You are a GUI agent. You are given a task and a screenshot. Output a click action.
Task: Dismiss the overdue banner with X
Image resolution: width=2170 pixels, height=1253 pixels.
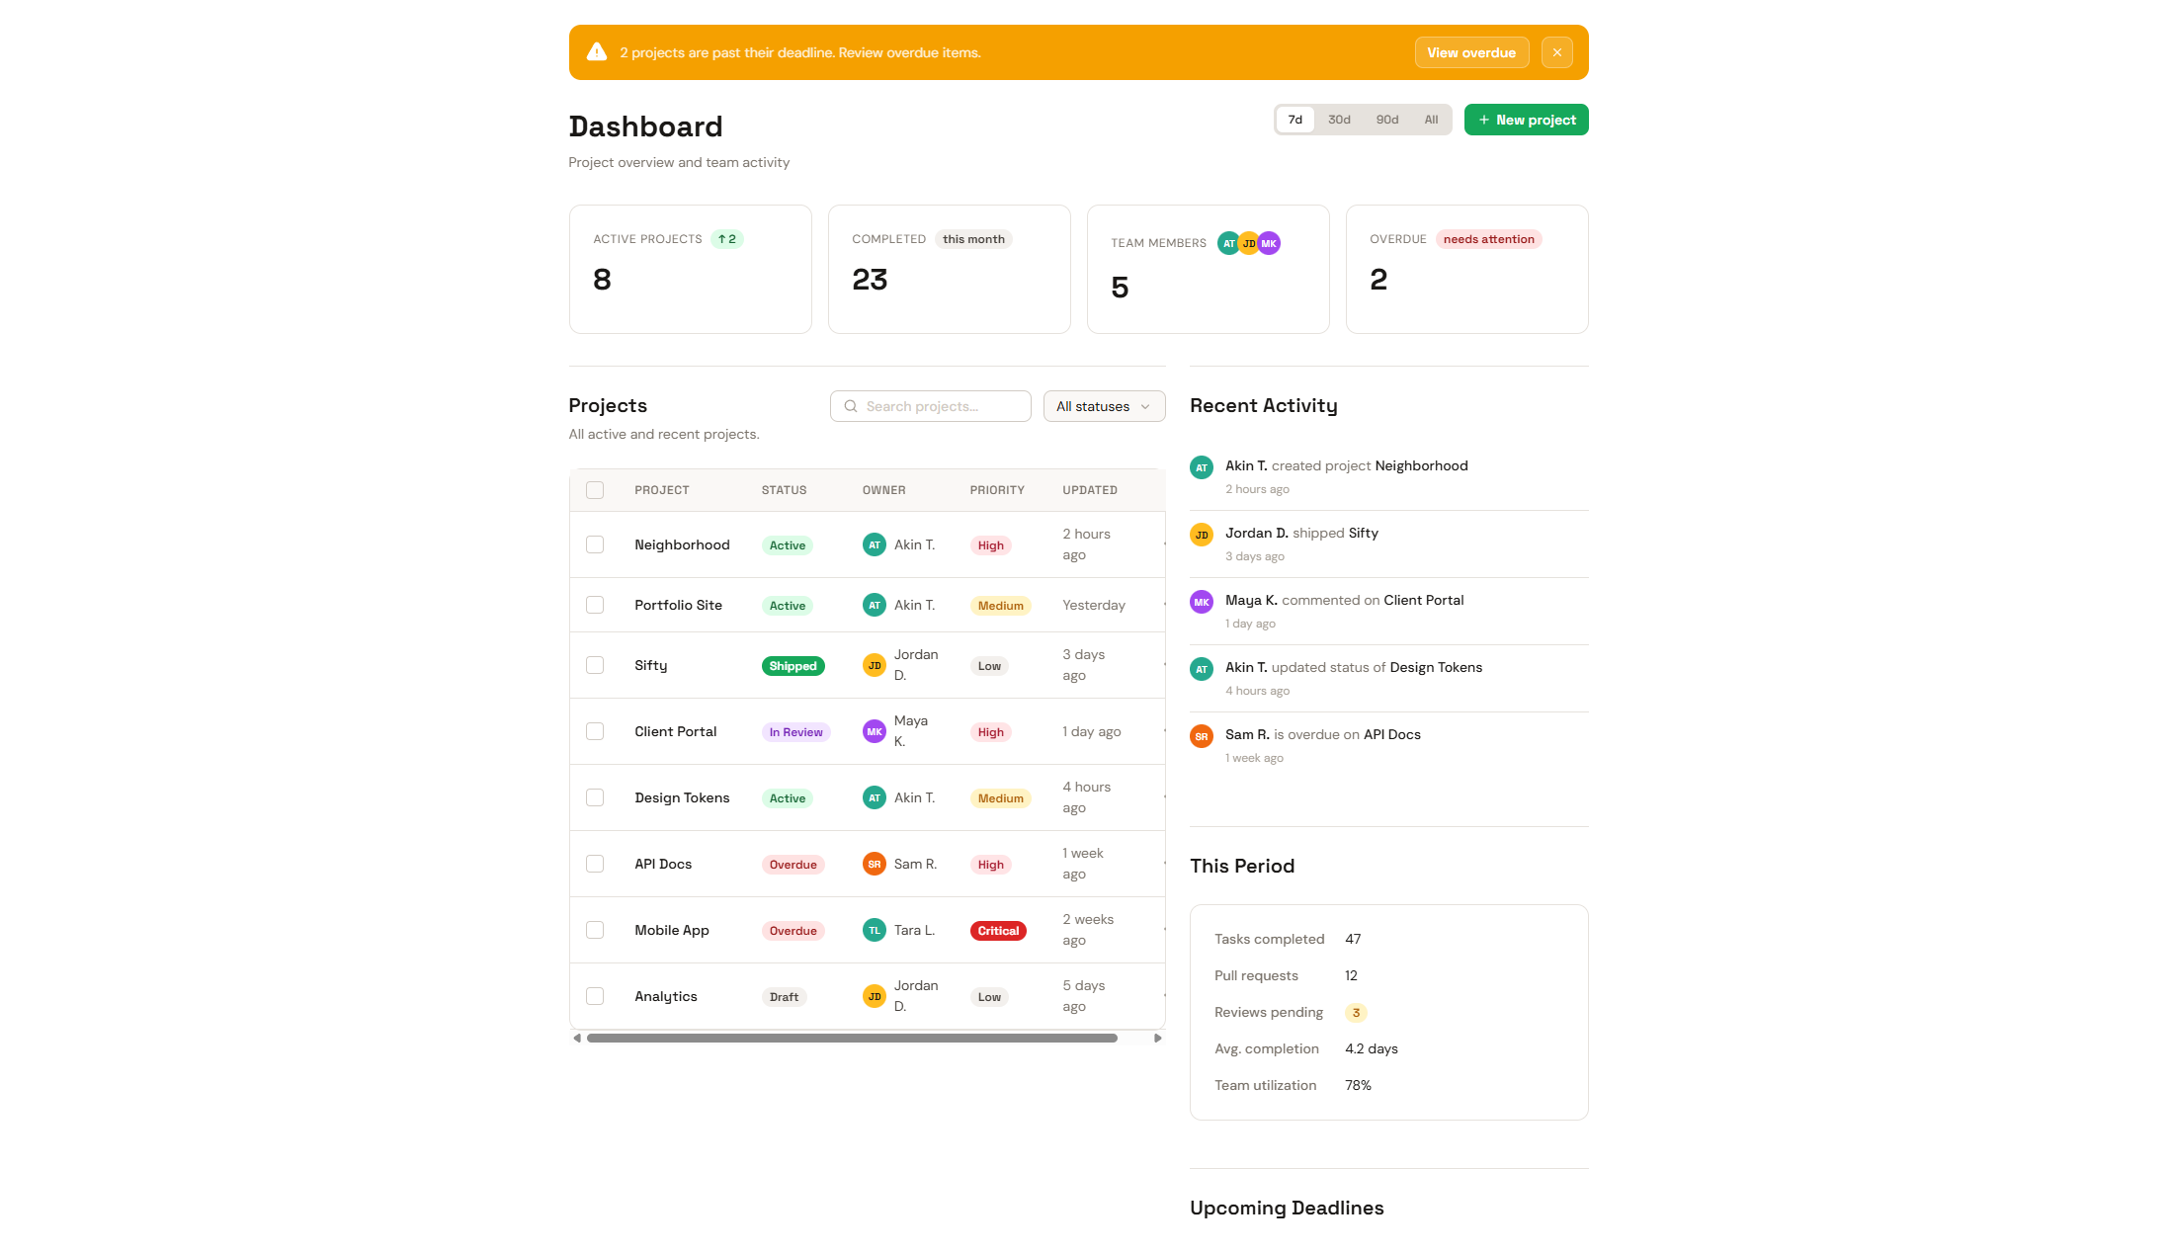coord(1556,52)
